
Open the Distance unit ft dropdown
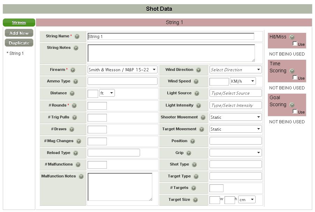coord(107,93)
